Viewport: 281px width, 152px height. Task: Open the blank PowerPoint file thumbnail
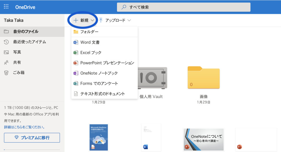256,139
